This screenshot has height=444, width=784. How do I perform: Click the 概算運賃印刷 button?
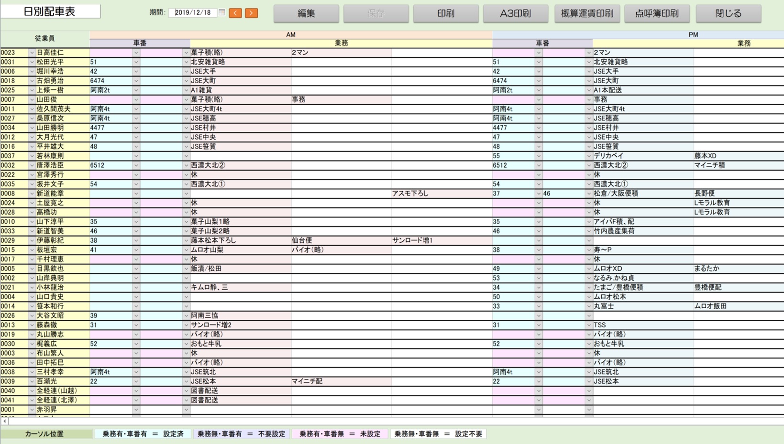click(x=587, y=13)
